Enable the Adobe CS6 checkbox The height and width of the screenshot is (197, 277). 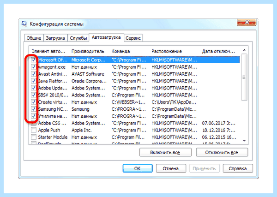pos(34,123)
